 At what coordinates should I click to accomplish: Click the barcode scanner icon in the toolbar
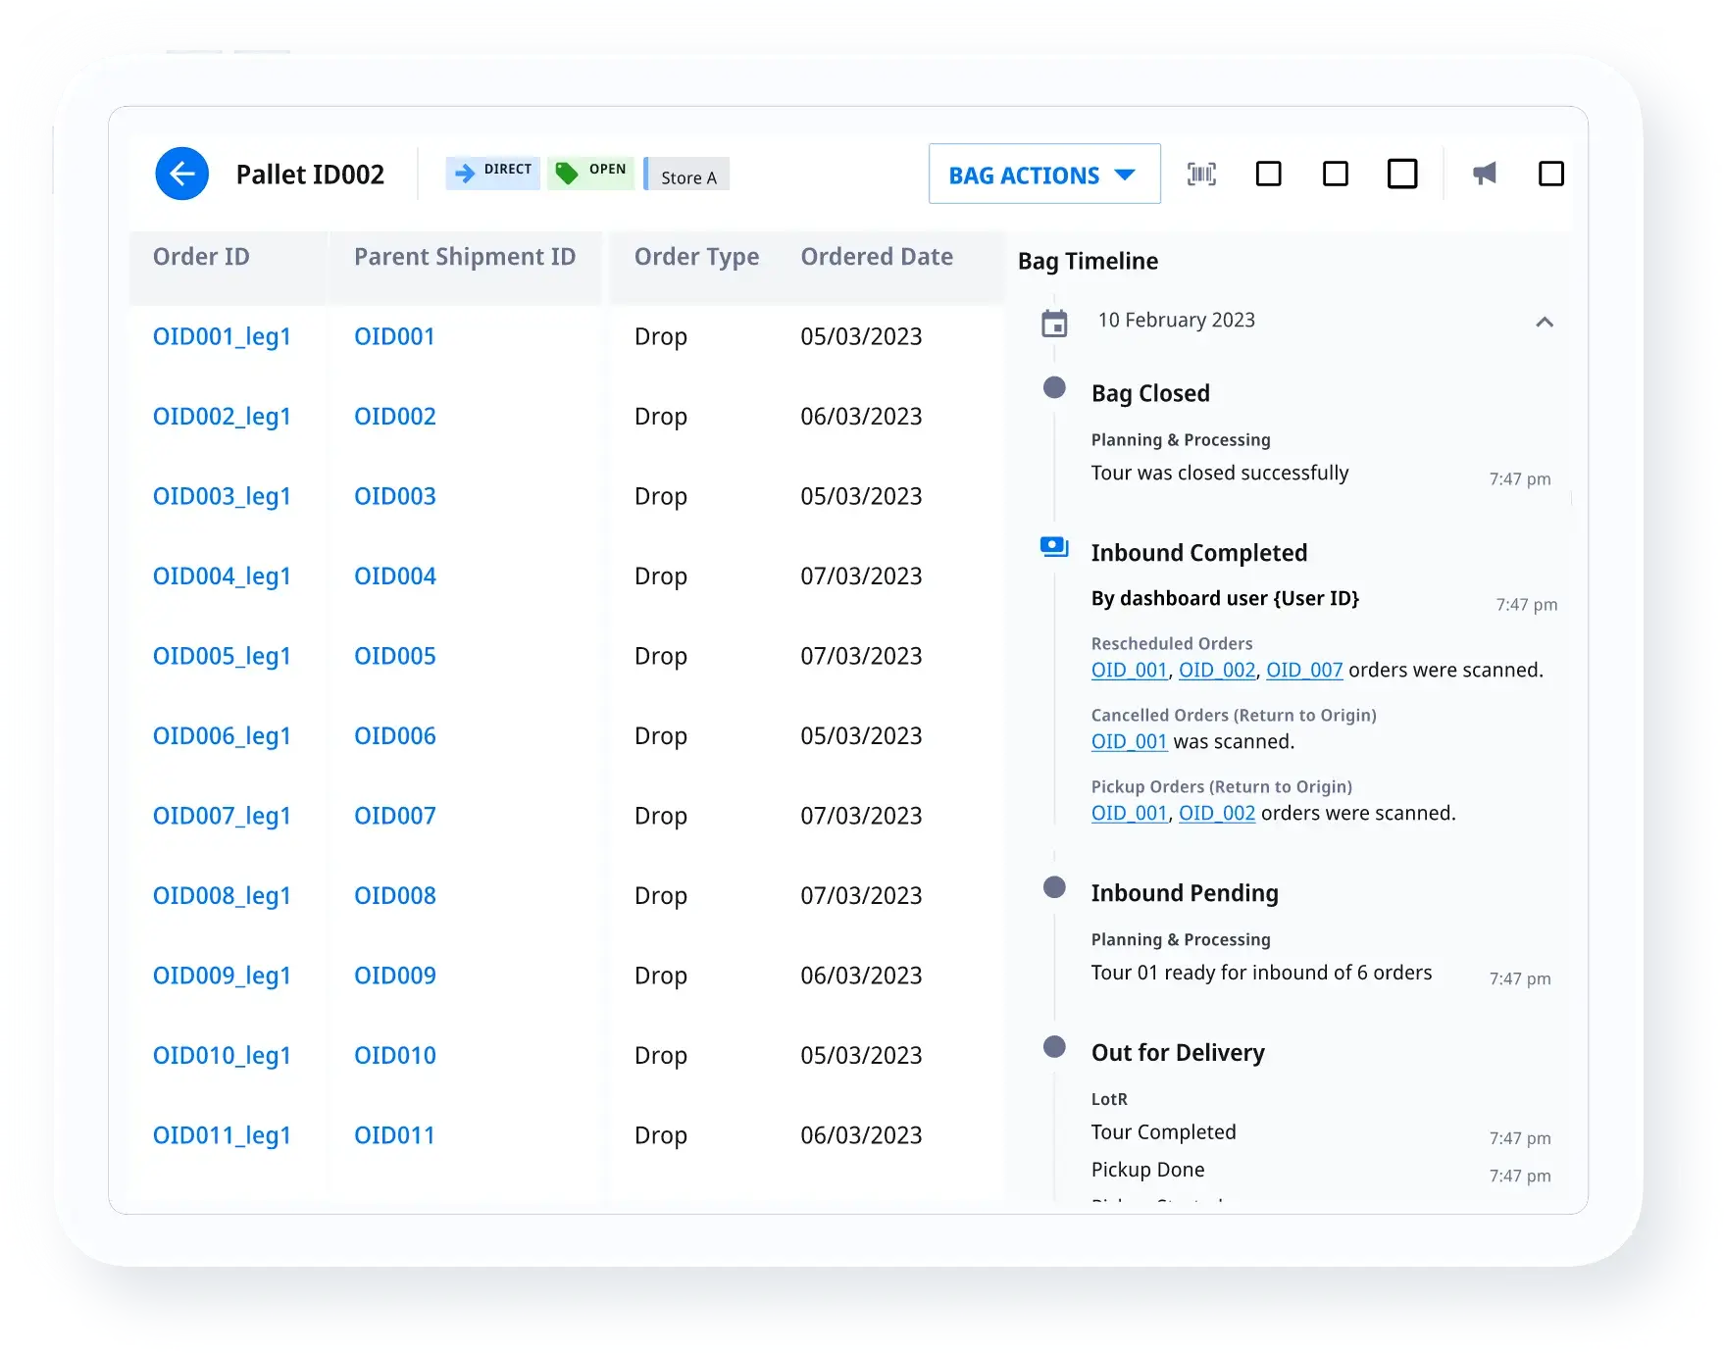[1201, 174]
